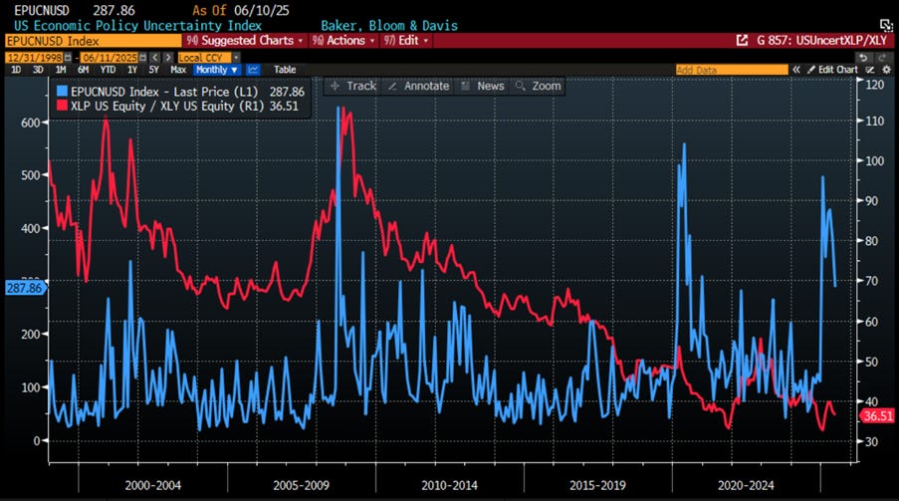
Task: Open the Local CCY currency dropdown arrow
Action: 236,58
